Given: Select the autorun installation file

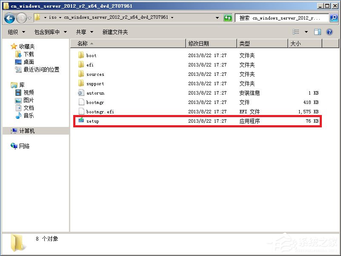Looking at the screenshot, I should (95, 93).
